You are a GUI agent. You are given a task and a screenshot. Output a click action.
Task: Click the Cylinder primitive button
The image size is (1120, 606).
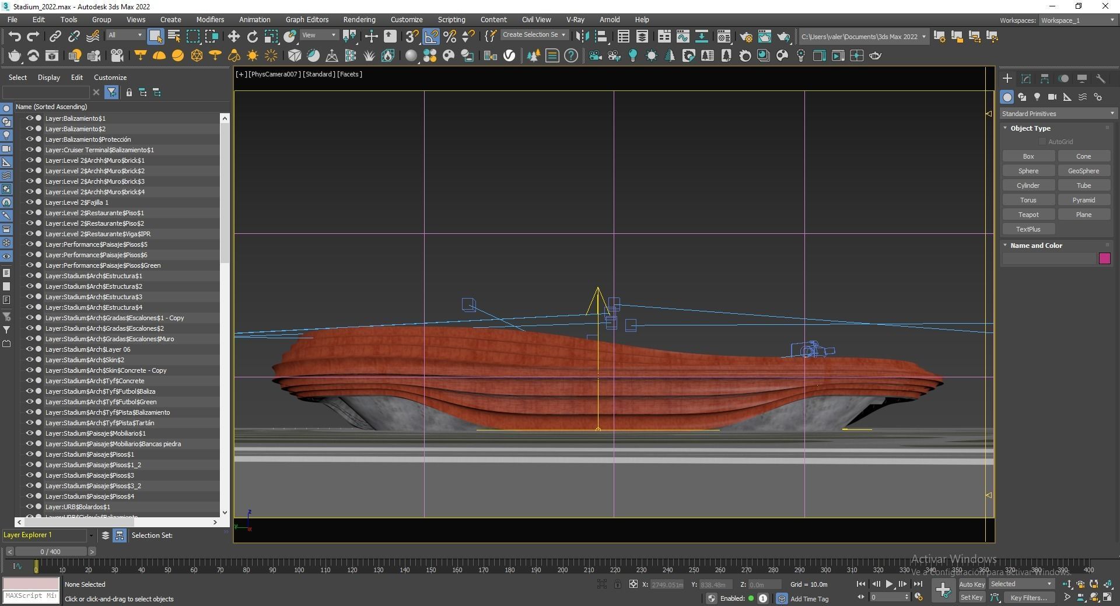pyautogui.click(x=1028, y=185)
